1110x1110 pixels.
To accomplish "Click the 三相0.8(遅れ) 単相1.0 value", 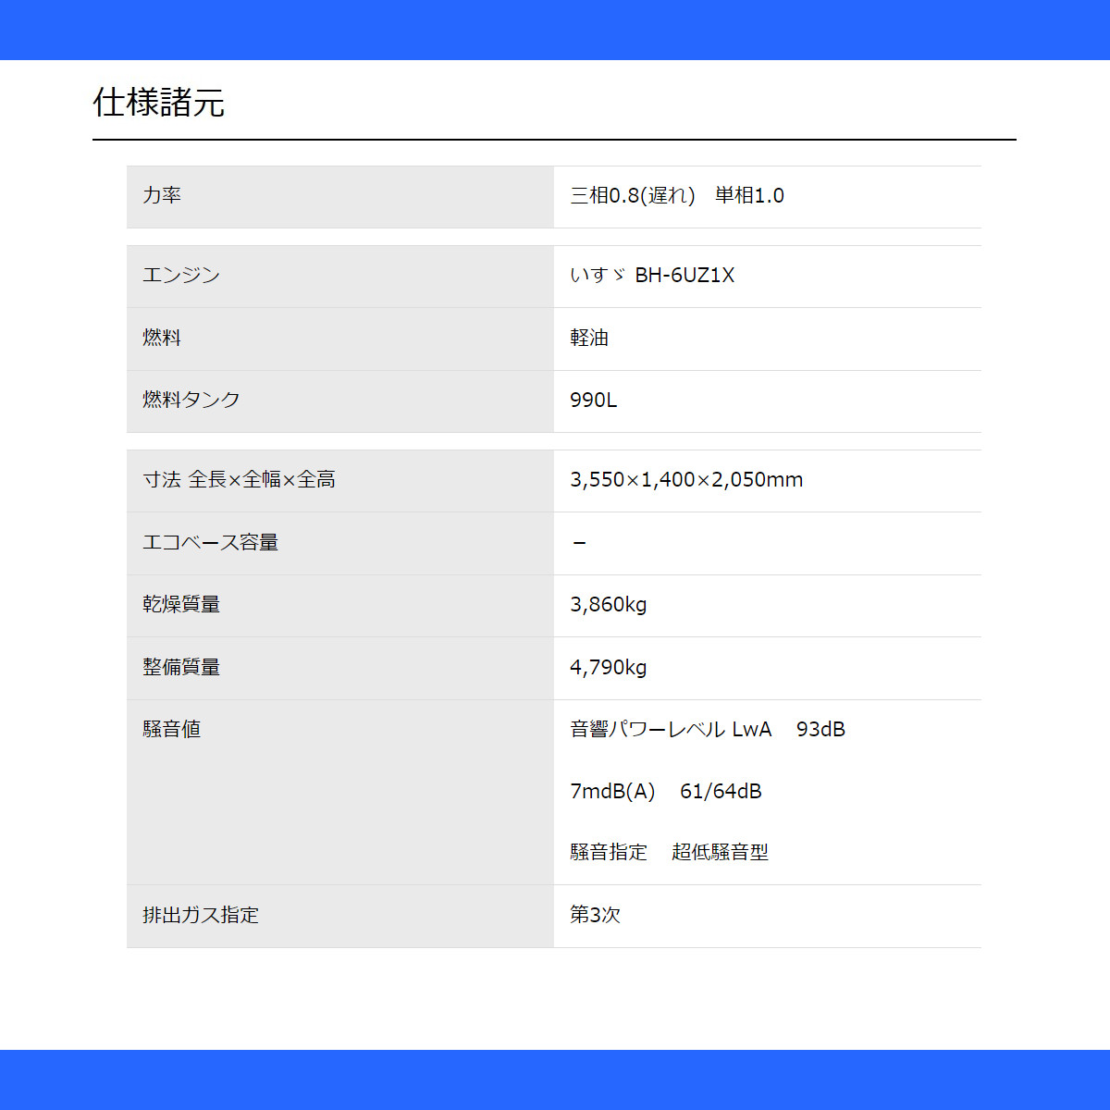I will coord(677,195).
